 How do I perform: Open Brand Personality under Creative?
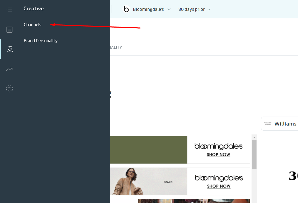(x=41, y=40)
